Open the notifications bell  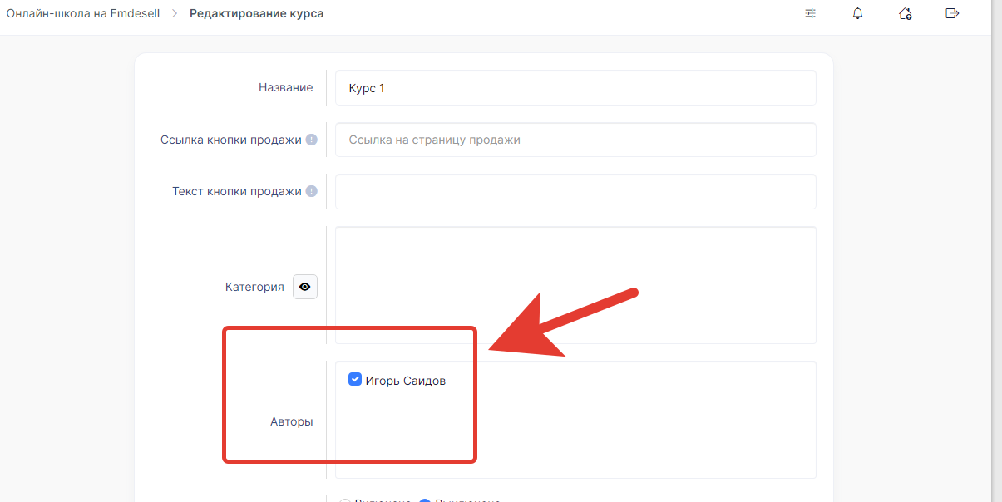[858, 13]
